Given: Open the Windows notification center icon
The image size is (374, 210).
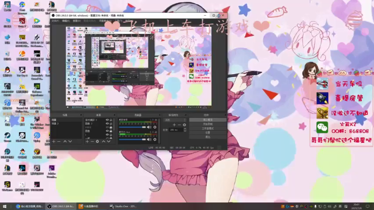Looking at the screenshot, I should coord(368,206).
